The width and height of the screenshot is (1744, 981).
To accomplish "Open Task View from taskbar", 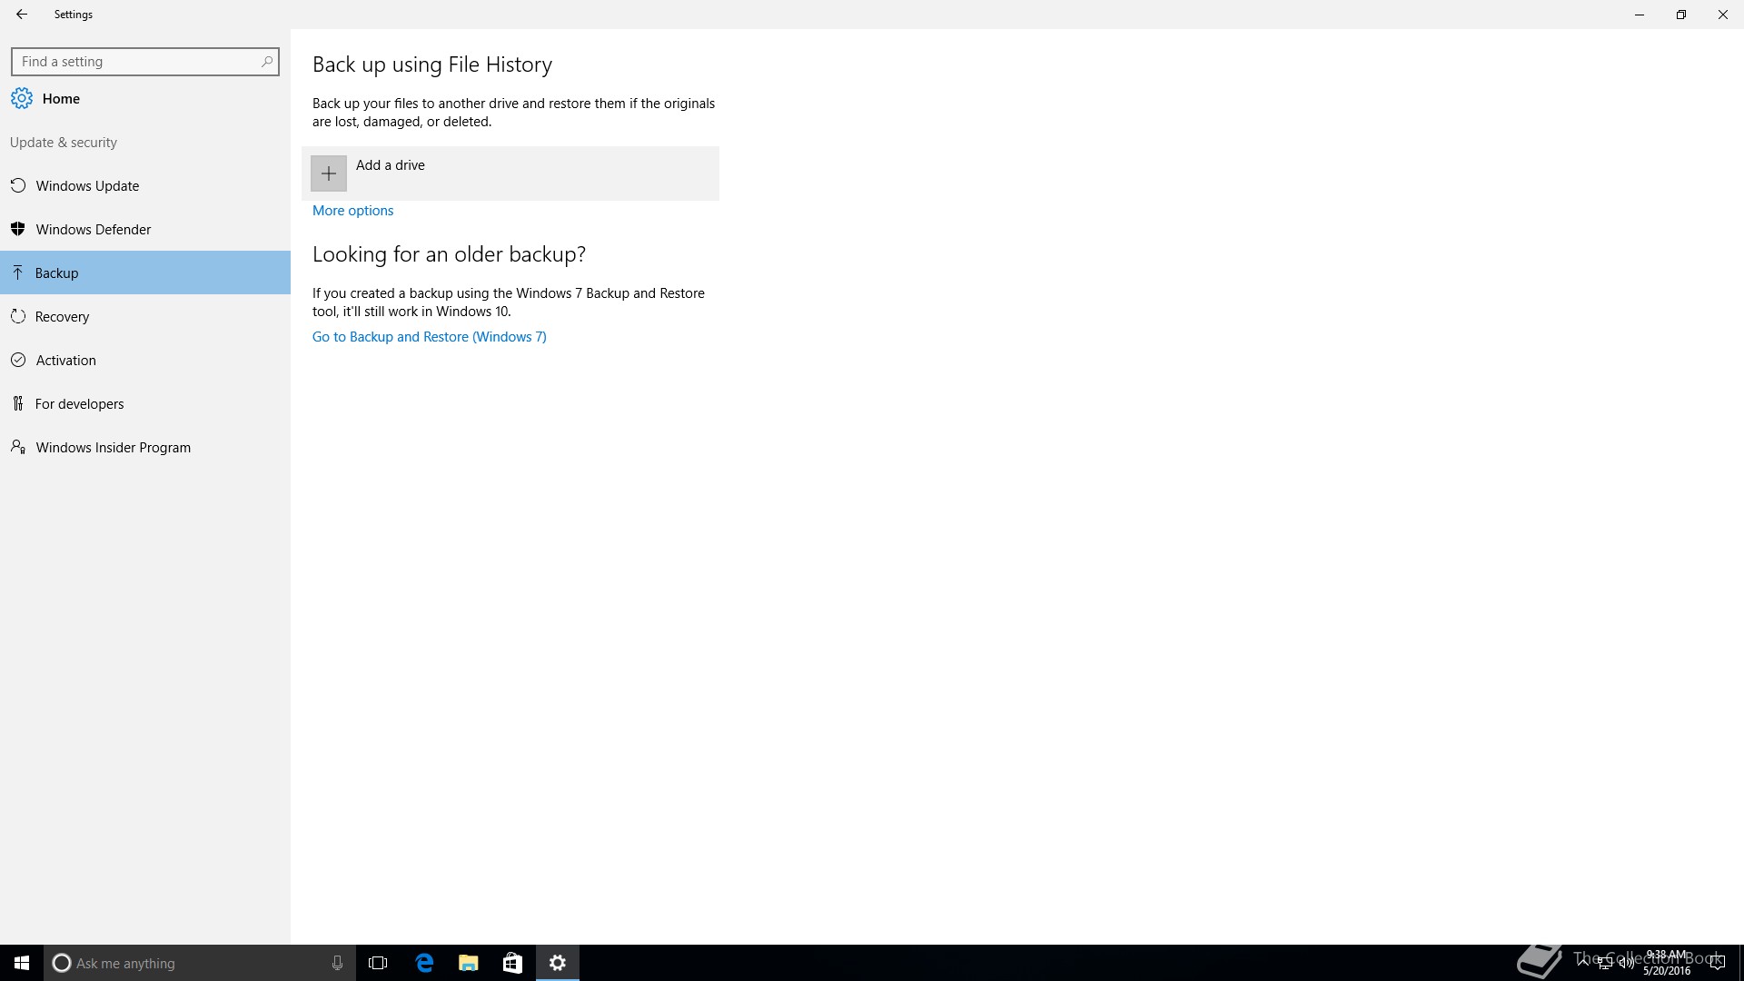I will tap(378, 963).
